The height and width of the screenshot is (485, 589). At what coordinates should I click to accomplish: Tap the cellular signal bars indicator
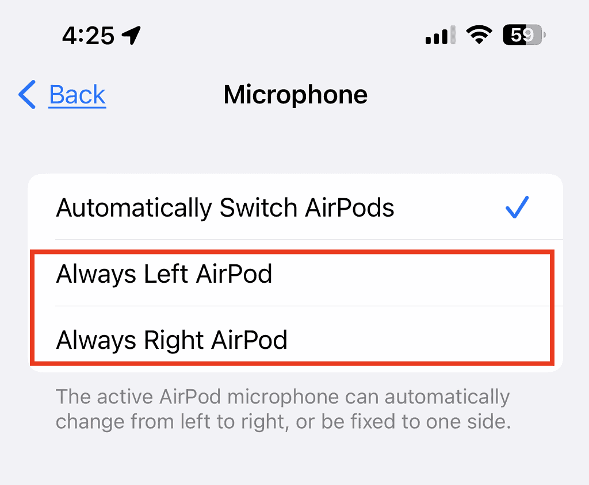tap(440, 35)
